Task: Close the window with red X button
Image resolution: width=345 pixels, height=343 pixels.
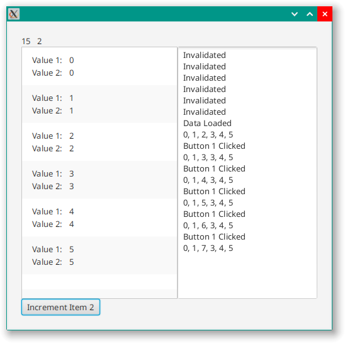Action: pos(324,14)
